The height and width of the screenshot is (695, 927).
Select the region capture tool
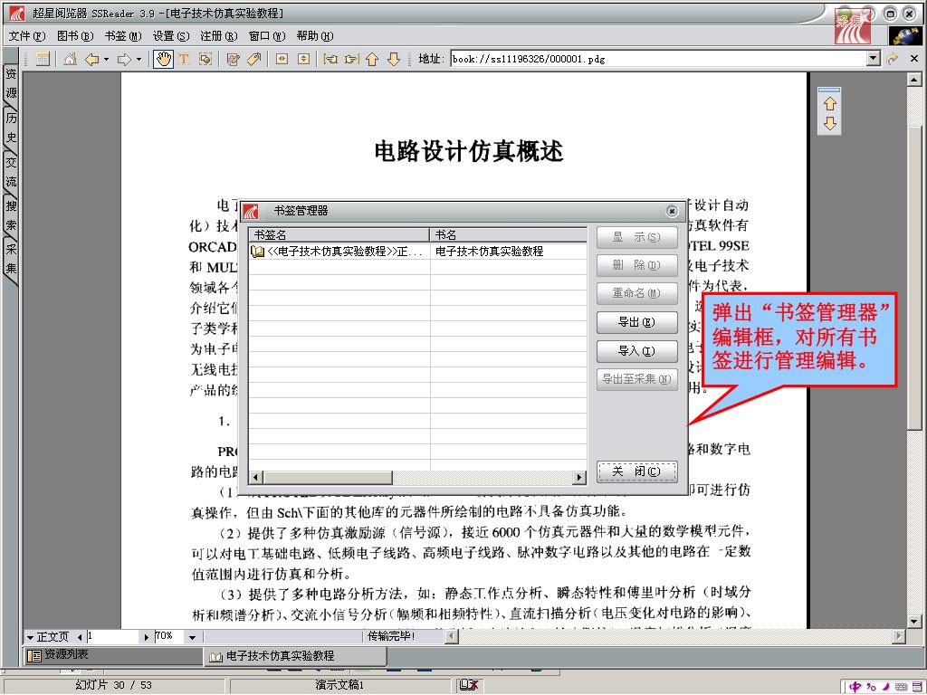(x=205, y=59)
